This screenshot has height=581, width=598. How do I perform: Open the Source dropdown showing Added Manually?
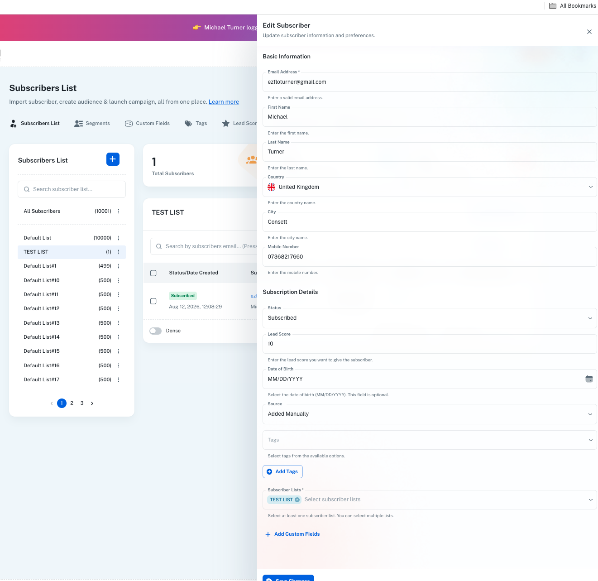(430, 414)
